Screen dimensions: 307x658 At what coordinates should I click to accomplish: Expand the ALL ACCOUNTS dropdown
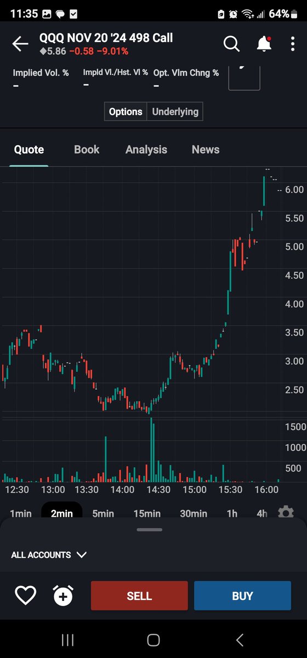pyautogui.click(x=49, y=555)
